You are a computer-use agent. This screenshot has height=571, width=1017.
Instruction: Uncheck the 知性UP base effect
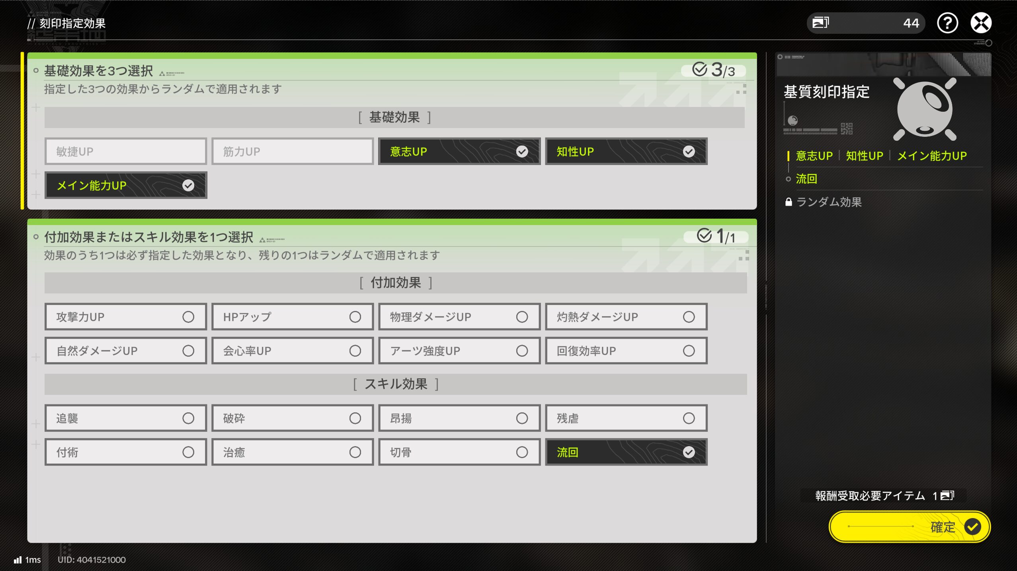(626, 151)
